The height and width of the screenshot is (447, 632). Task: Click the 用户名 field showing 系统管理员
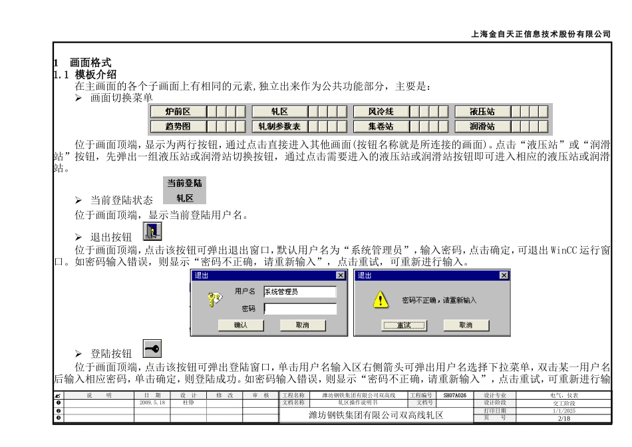(x=300, y=292)
